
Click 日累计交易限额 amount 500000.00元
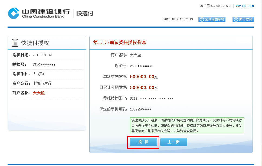click(144, 87)
